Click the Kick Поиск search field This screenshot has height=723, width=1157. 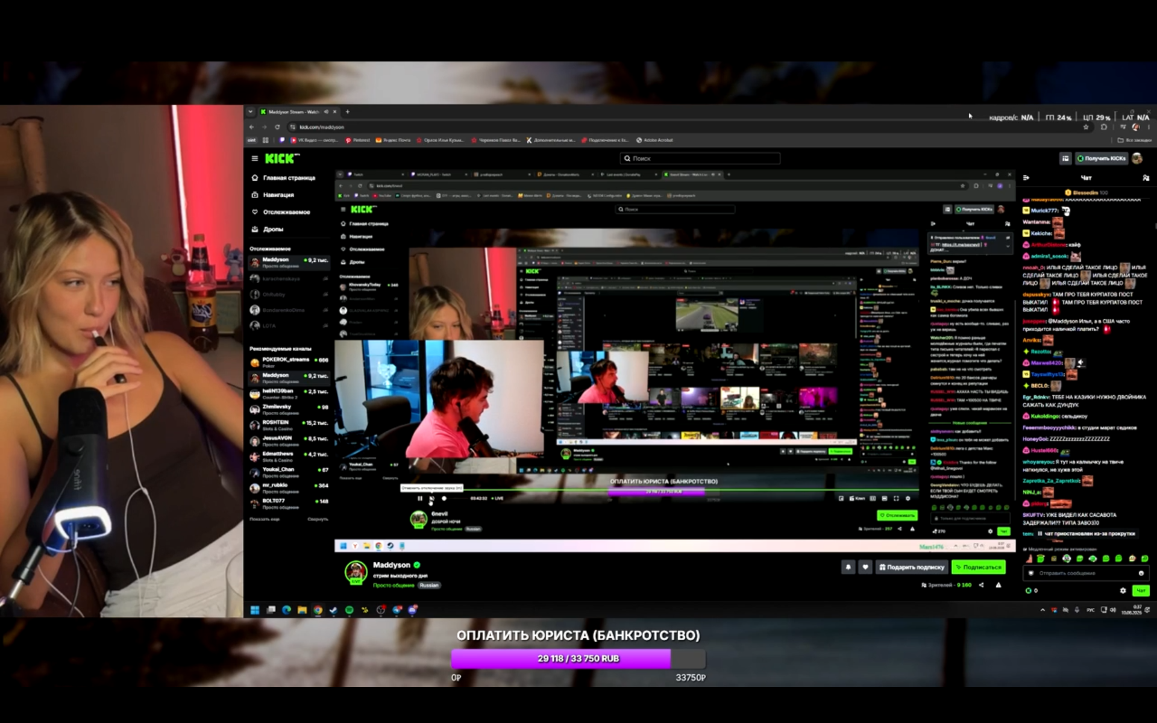(x=700, y=158)
